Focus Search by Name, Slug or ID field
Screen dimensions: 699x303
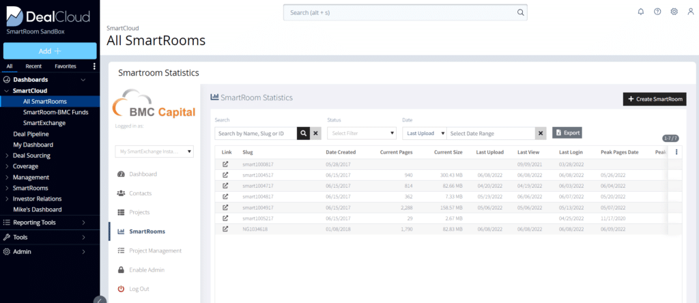click(x=256, y=133)
